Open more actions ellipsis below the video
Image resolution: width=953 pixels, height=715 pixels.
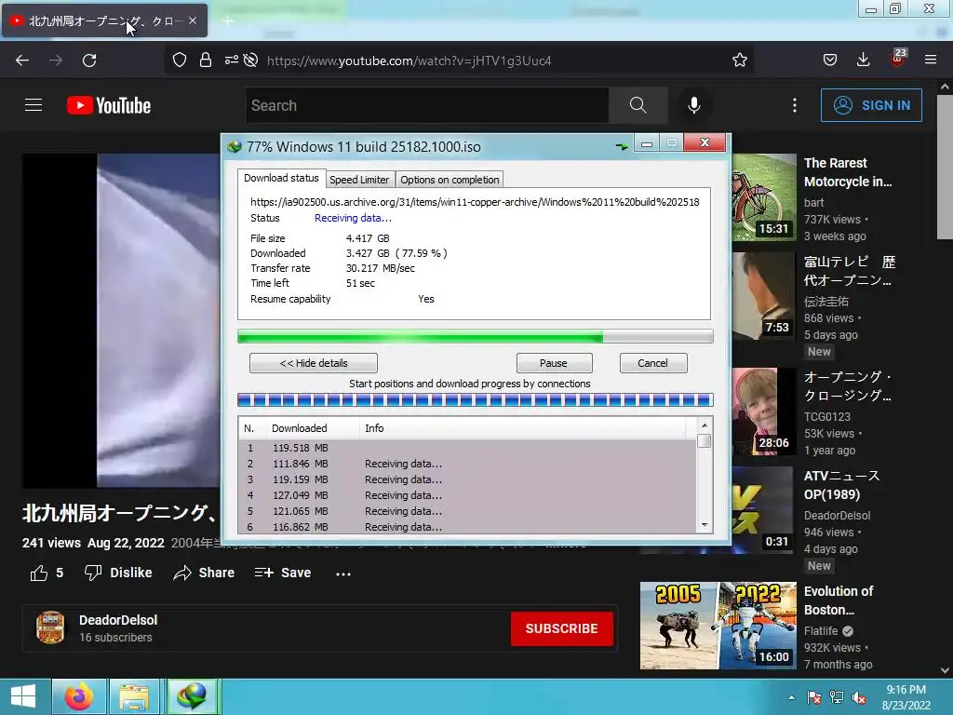[343, 573]
